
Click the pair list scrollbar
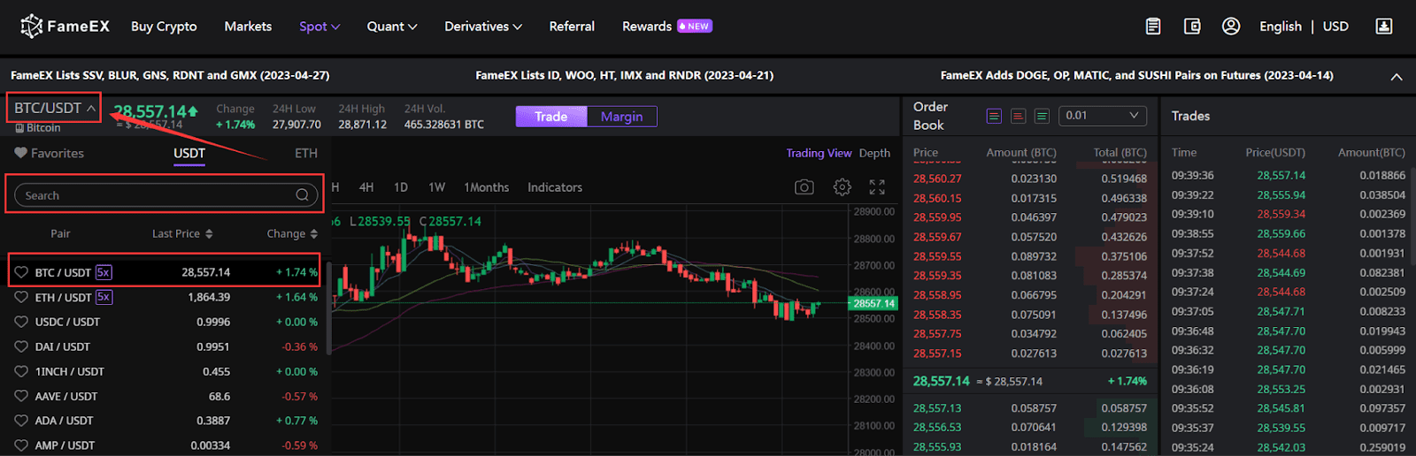click(x=329, y=308)
